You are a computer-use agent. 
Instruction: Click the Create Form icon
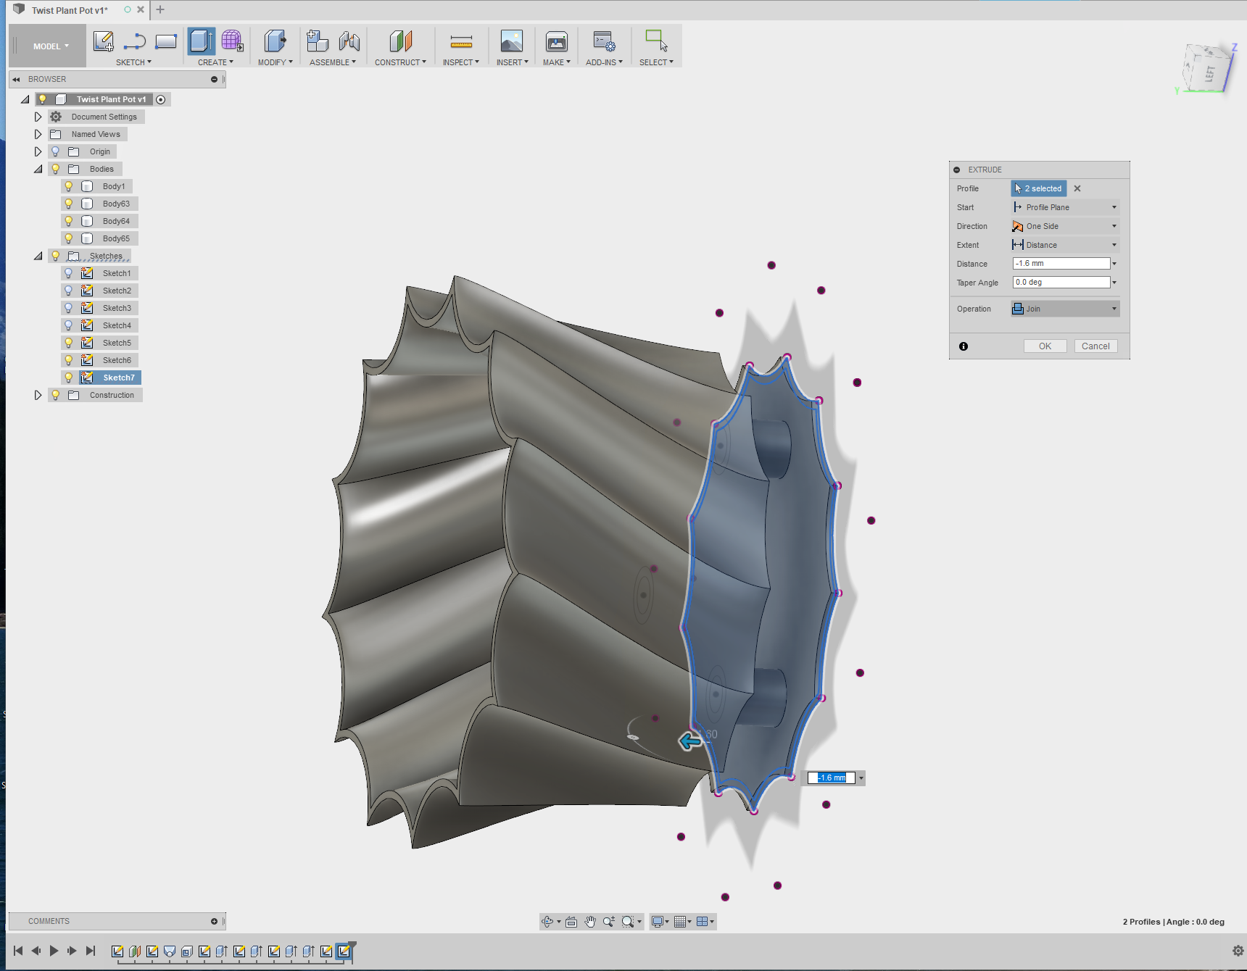click(232, 41)
